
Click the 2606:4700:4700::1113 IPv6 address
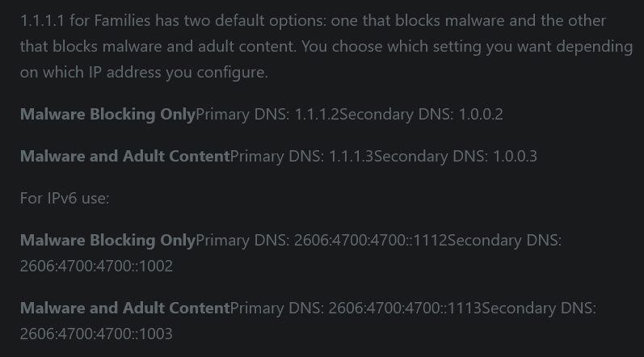pyautogui.click(x=405, y=309)
